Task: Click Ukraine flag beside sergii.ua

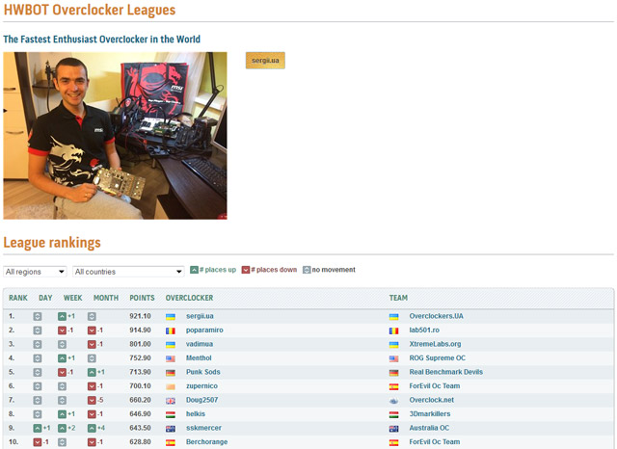Action: pos(171,316)
